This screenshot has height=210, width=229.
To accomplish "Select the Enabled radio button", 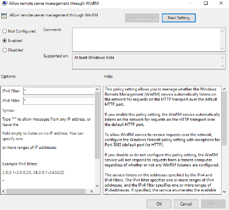I will pos(5,41).
